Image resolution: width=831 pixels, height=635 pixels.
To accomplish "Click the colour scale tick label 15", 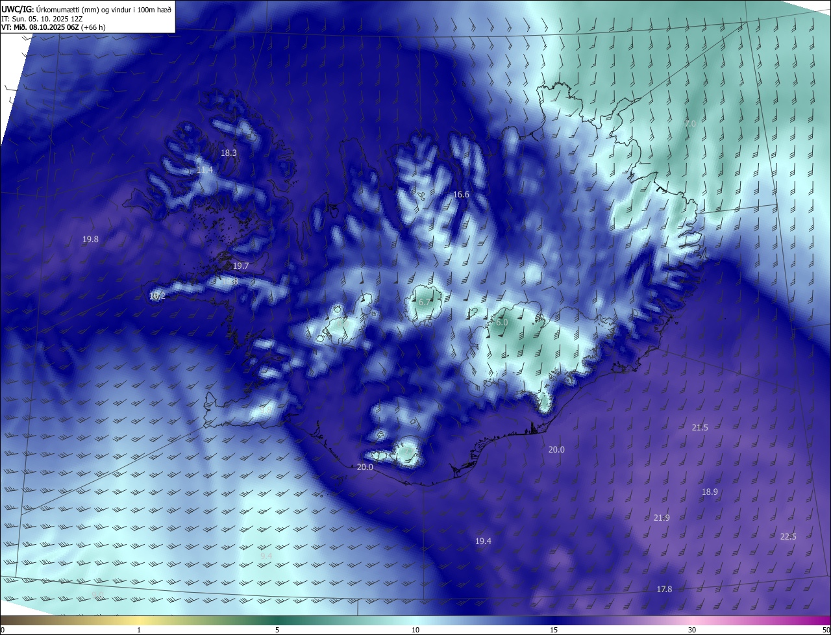I will (554, 630).
